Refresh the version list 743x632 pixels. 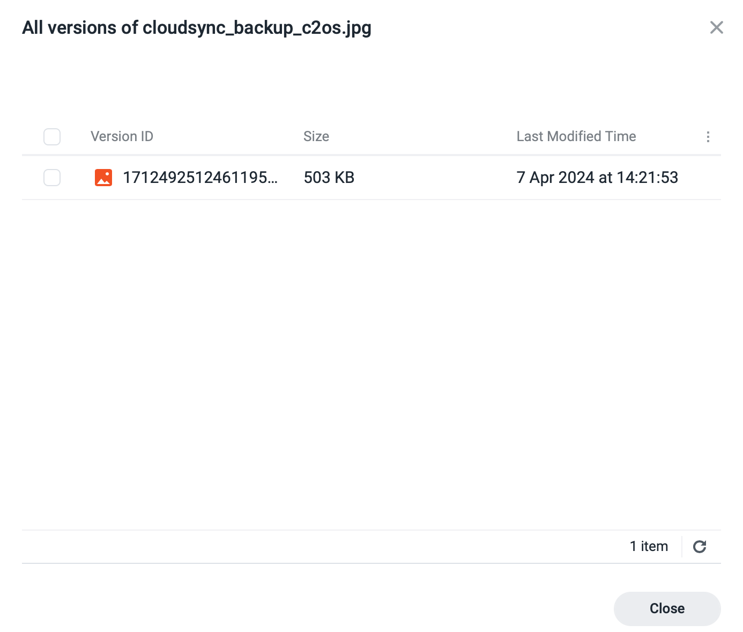[700, 547]
